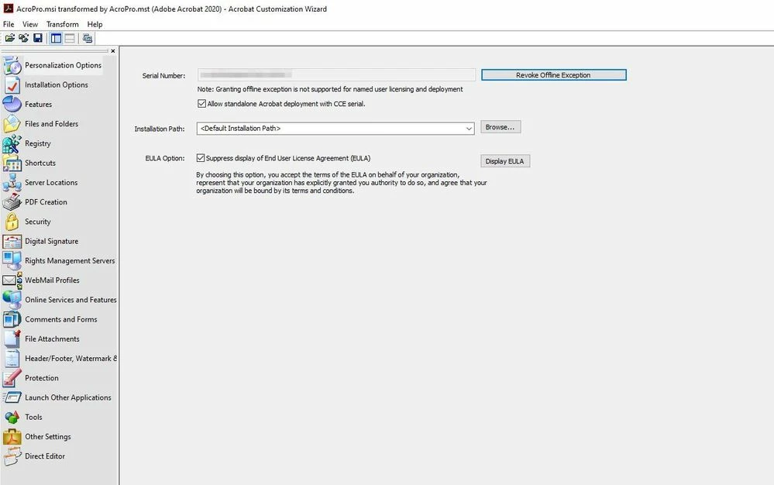
Task: Open the View menu
Action: pyautogui.click(x=30, y=24)
